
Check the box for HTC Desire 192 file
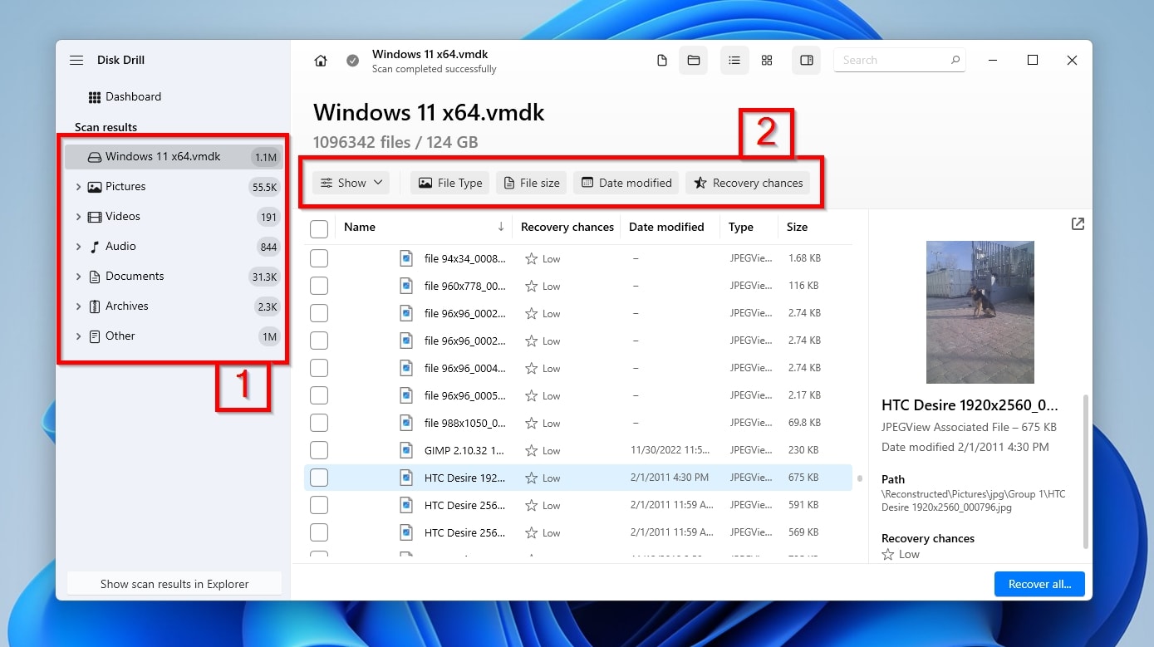(319, 478)
